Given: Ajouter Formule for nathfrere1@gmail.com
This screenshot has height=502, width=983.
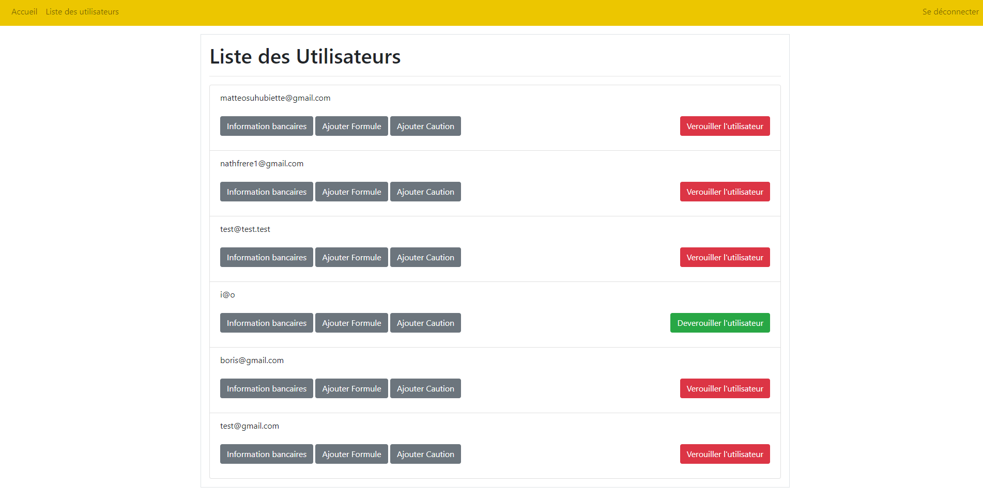Looking at the screenshot, I should point(351,192).
